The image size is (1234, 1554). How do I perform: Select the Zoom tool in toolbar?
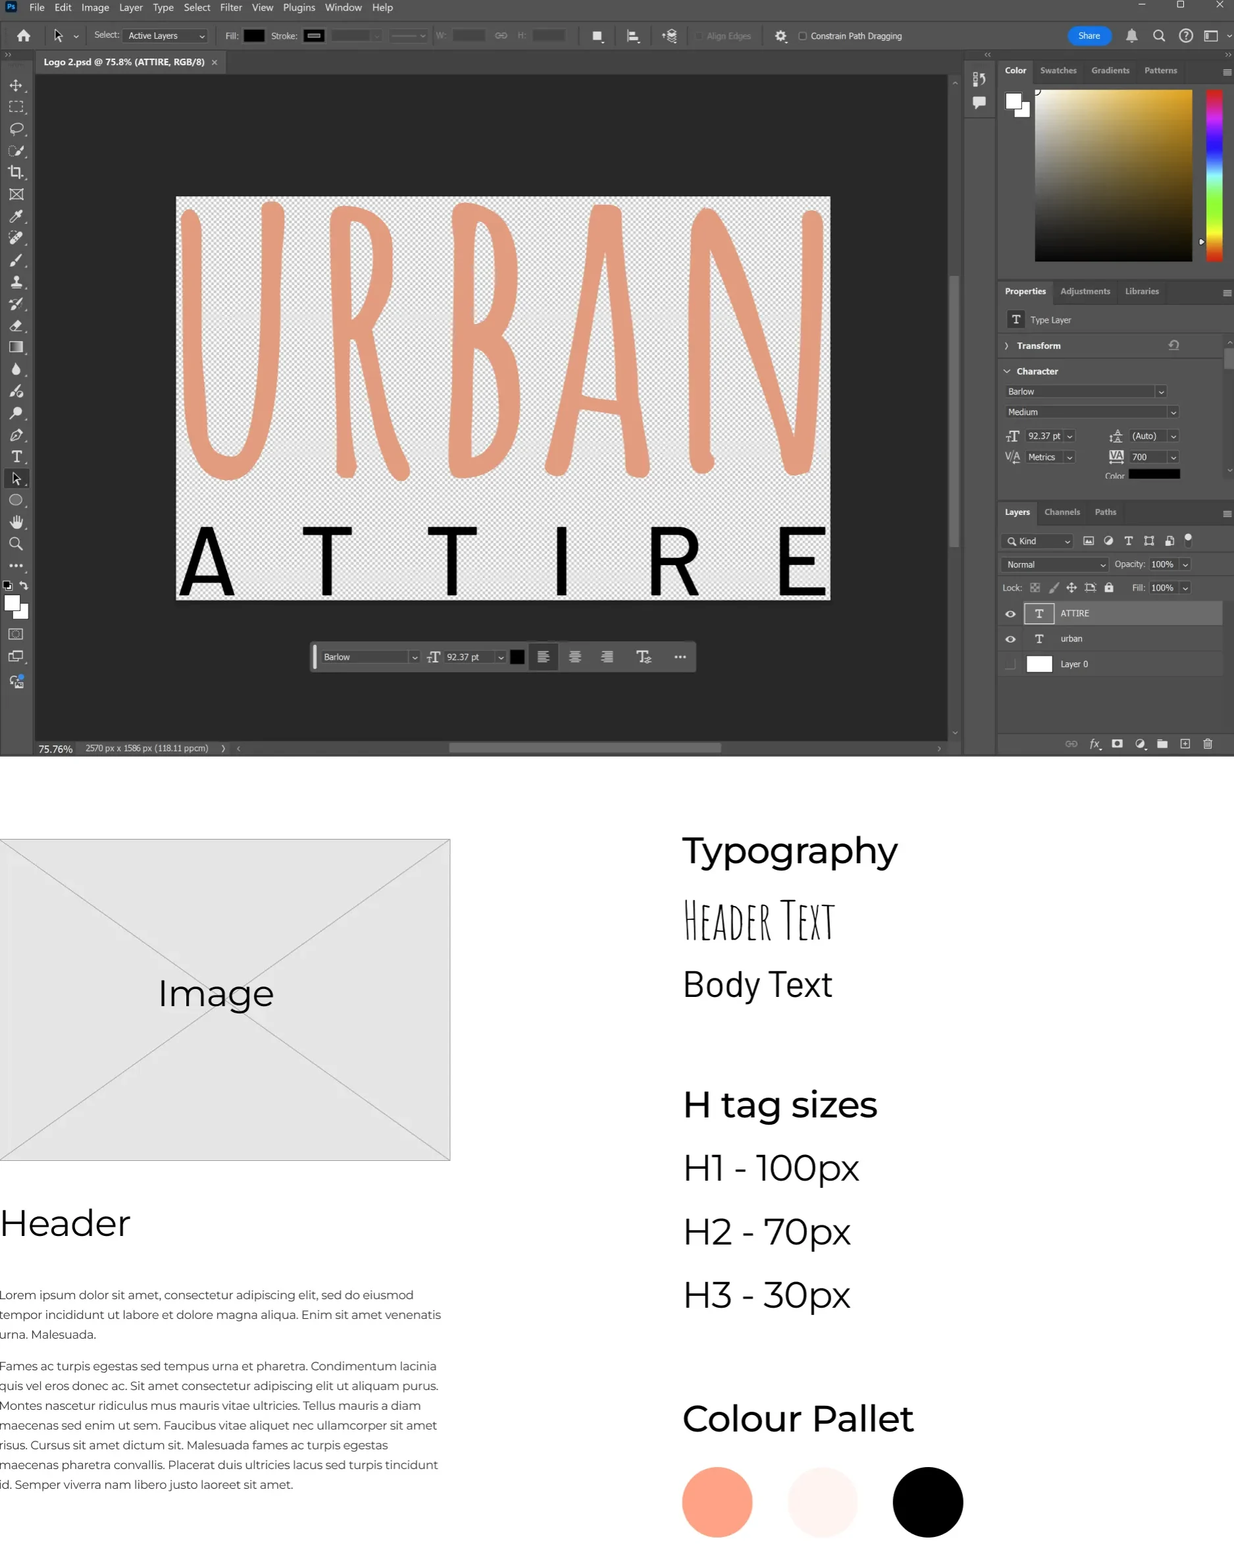[16, 544]
